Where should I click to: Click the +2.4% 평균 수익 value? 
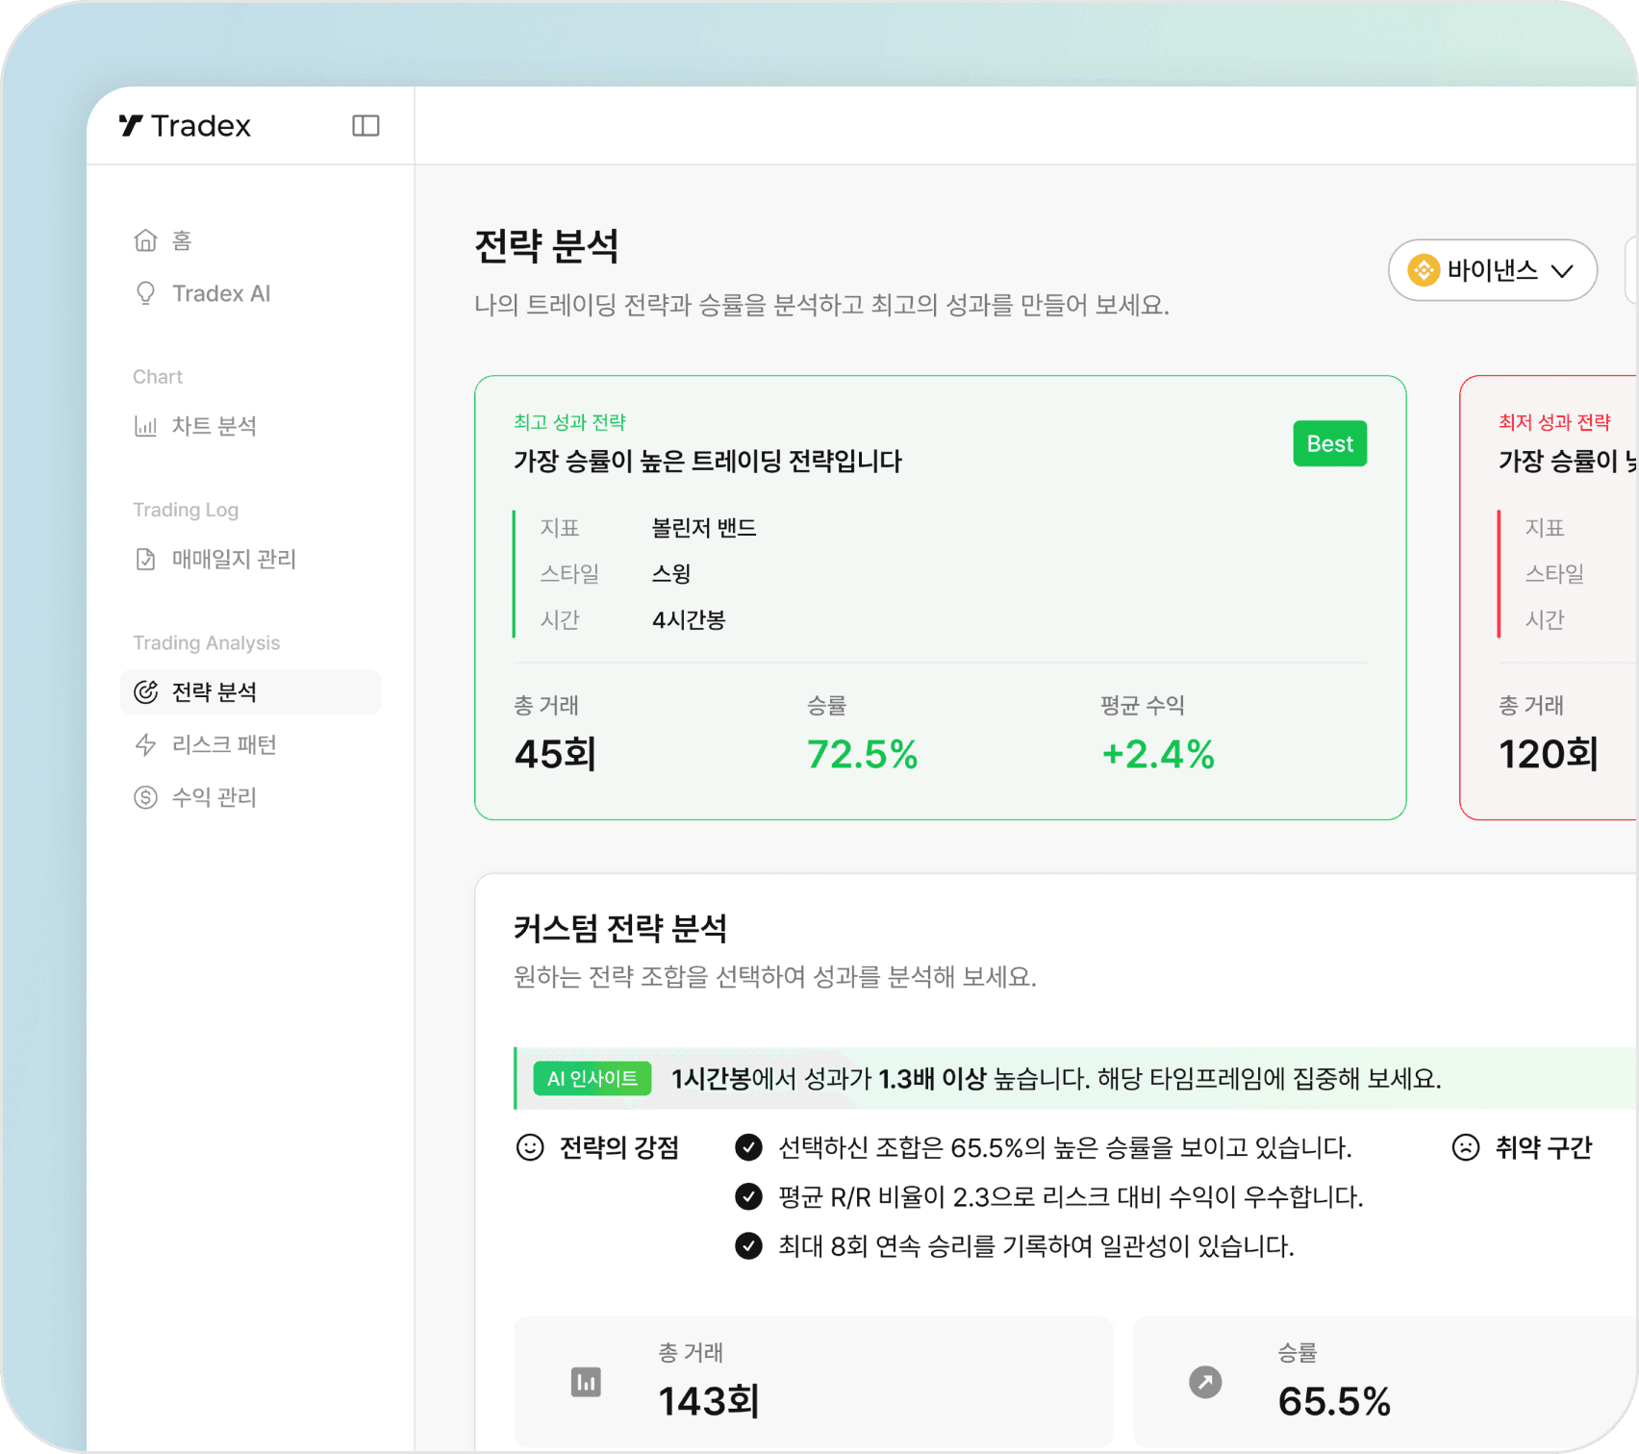[x=1158, y=754]
